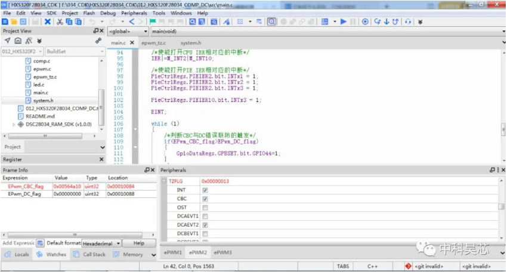Click the first blue magnifier search icon

click(x=193, y=21)
